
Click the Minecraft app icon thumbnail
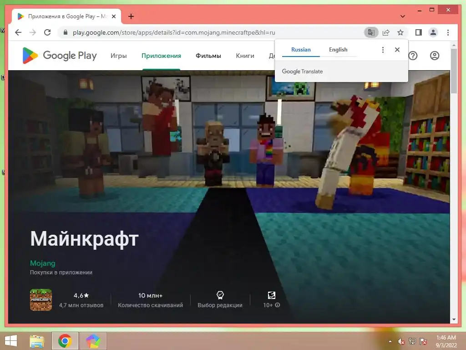tap(41, 300)
